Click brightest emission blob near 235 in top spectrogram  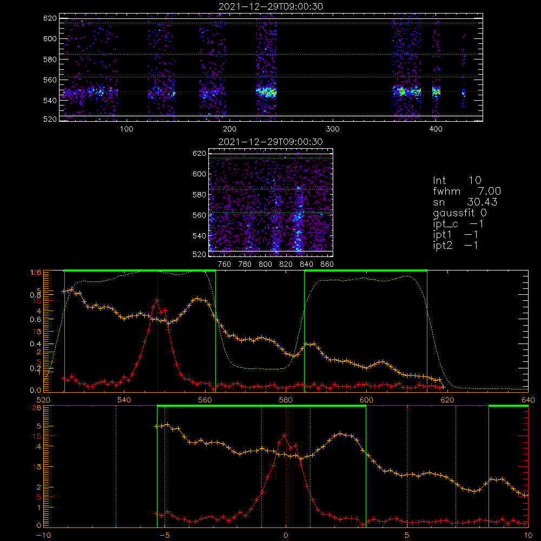click(x=266, y=92)
